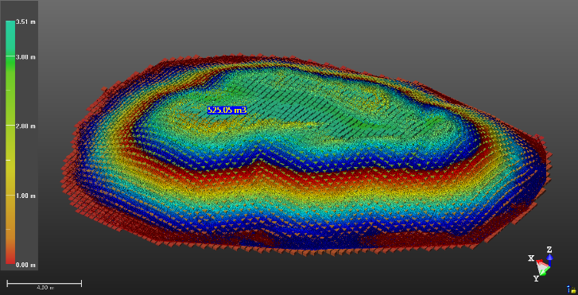Click the 0.00 m color scale label
This screenshot has width=578, height=295.
point(25,265)
